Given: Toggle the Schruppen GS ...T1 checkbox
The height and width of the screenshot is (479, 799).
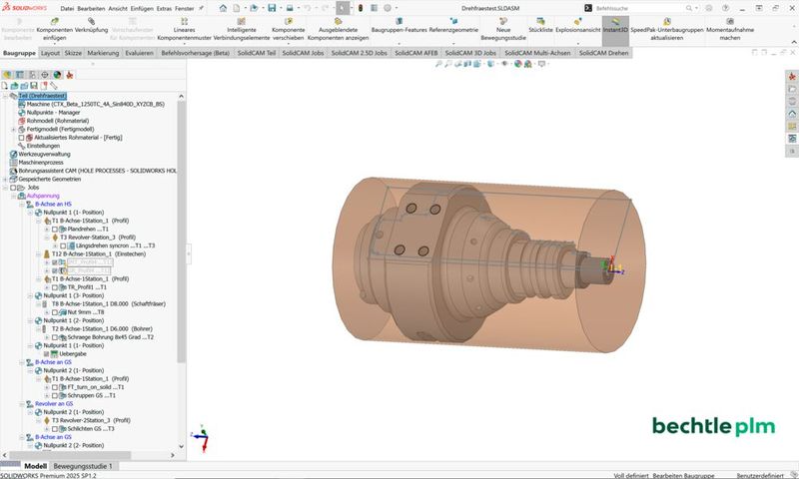Looking at the screenshot, I should point(55,395).
